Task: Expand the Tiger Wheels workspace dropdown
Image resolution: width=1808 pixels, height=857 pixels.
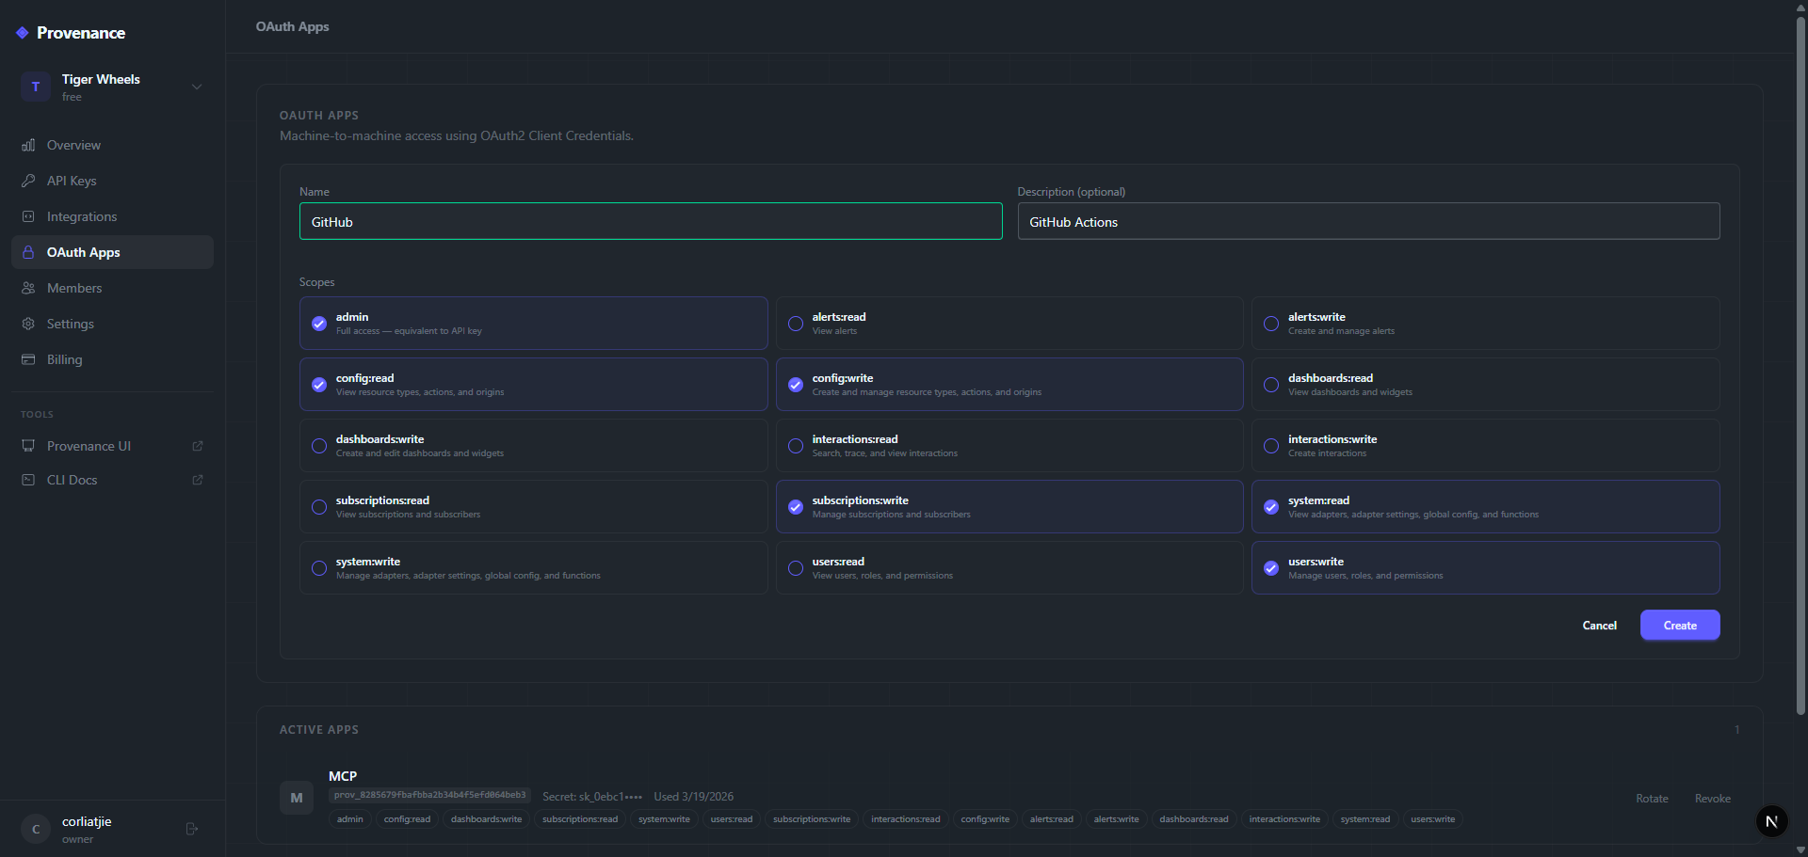Action: click(197, 87)
